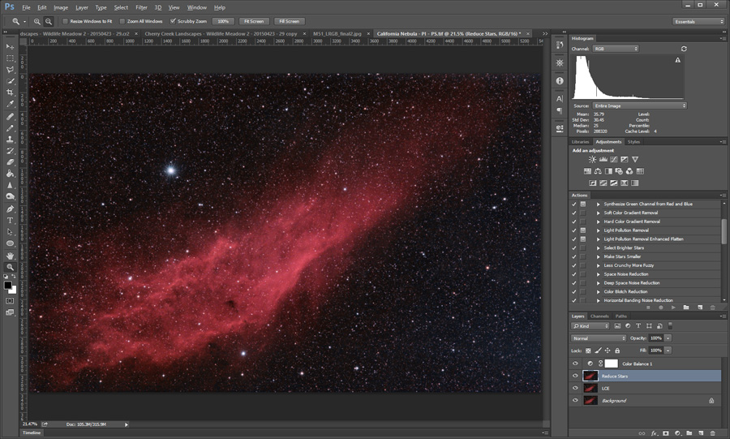Viewport: 730px width, 439px height.
Task: Select the Horizontal Type tool
Action: [x=11, y=220]
